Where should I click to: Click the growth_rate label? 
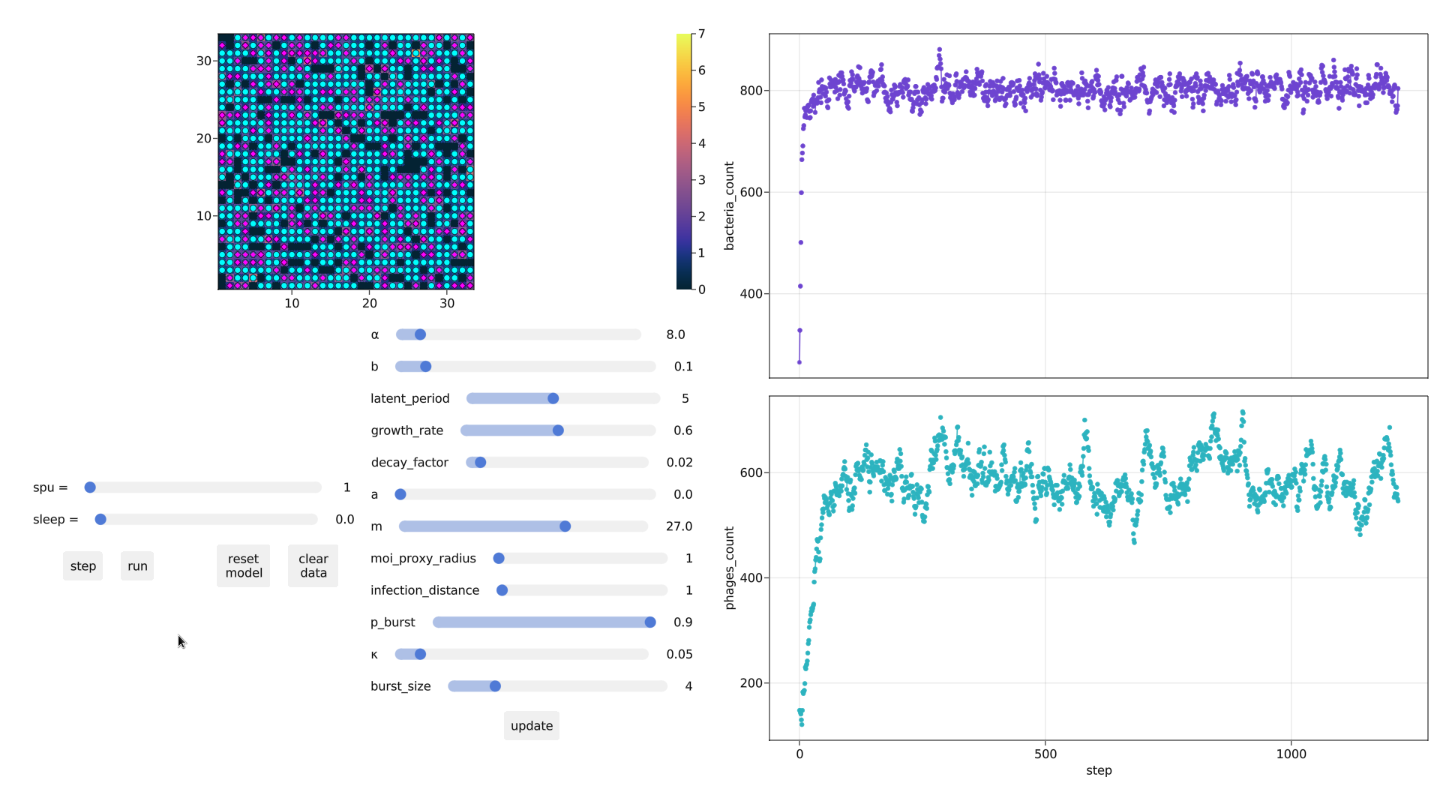pyautogui.click(x=407, y=430)
